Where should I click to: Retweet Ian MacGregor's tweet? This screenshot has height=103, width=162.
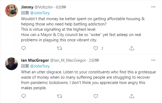tap(59, 96)
